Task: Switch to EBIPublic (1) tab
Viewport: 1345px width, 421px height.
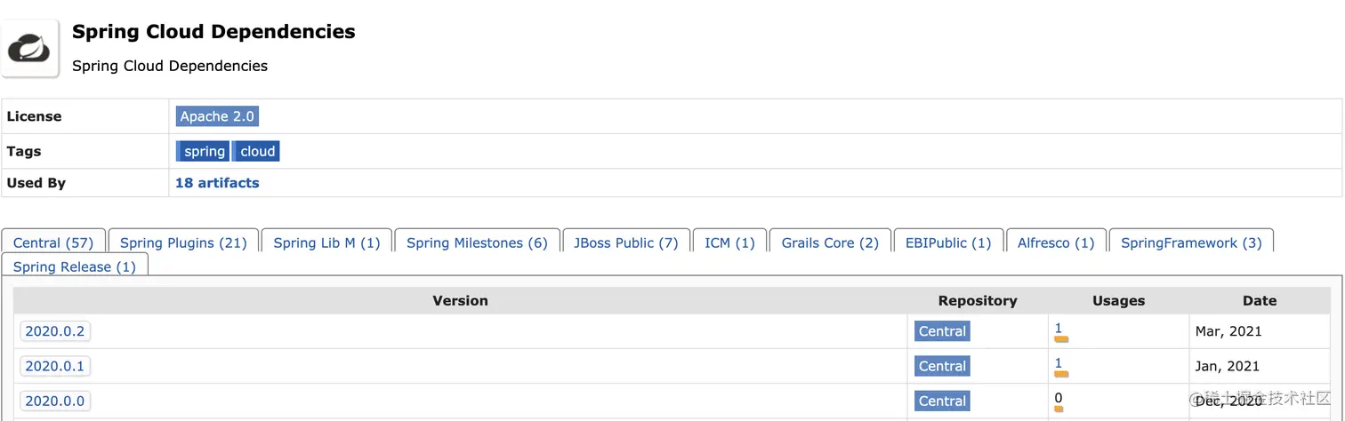Action: [948, 242]
